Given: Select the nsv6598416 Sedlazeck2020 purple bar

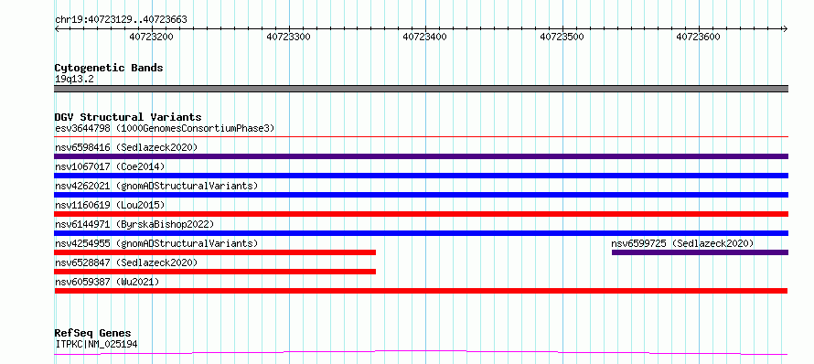Looking at the screenshot, I should 421,156.
